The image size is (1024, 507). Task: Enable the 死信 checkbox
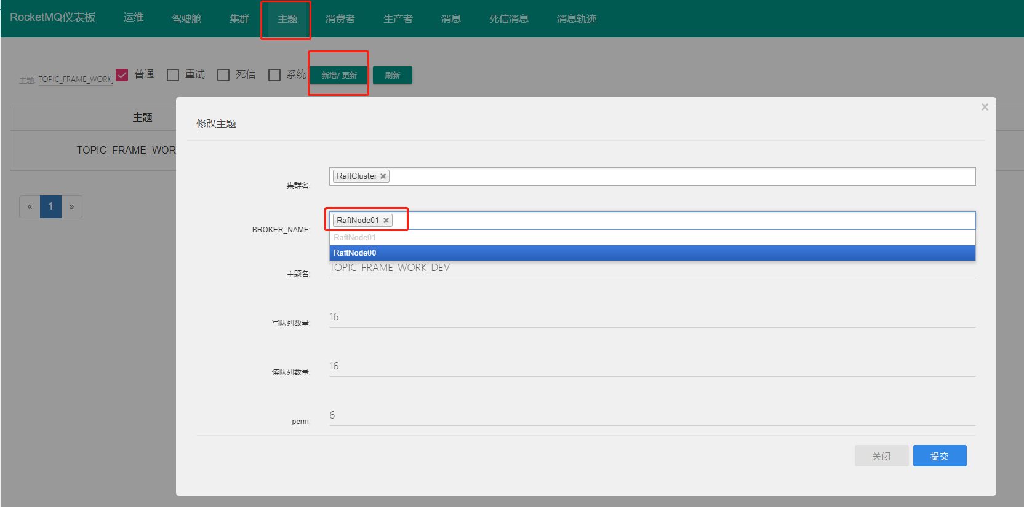tap(223, 74)
